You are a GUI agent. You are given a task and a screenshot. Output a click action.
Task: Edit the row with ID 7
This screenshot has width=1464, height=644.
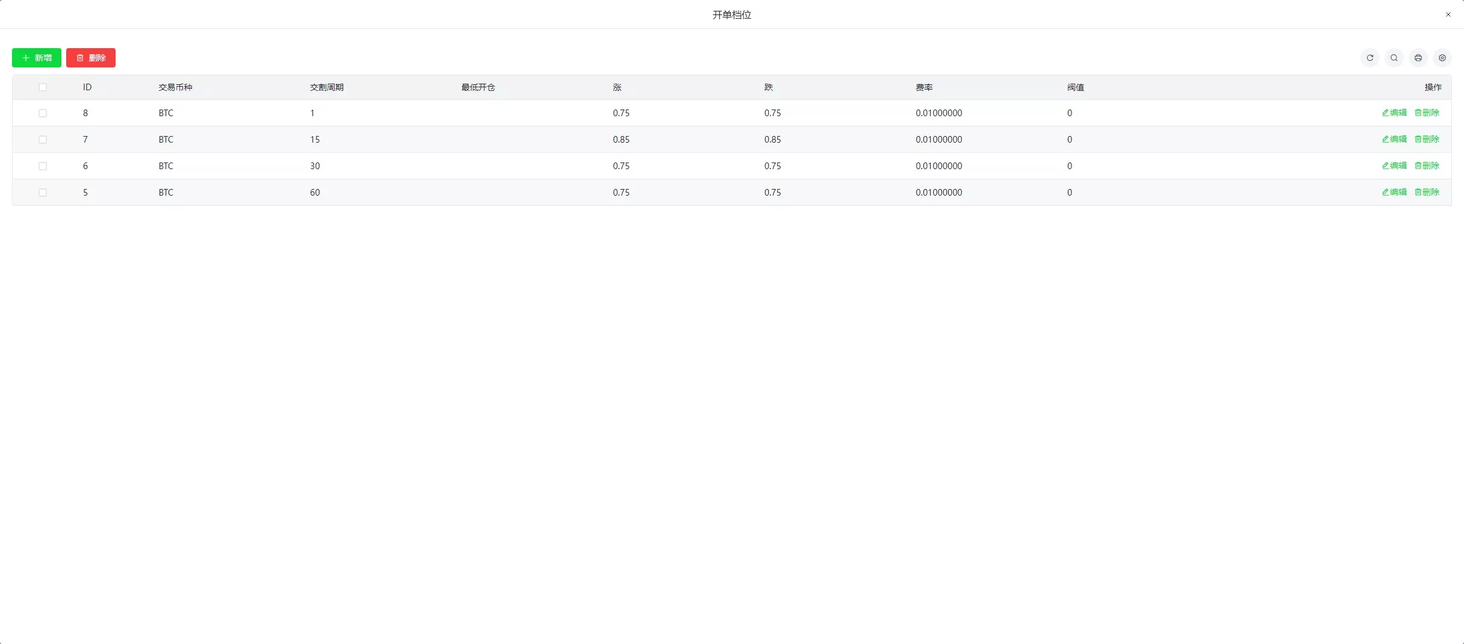click(x=1394, y=139)
